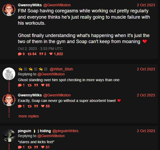Click the heart icon showing 85 likes
This screenshot has width=160, height=150.
pos(43,85)
